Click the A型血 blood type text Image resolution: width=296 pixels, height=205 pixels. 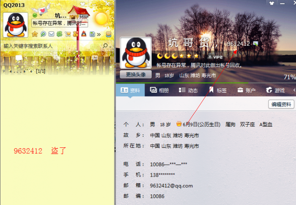tap(266, 125)
